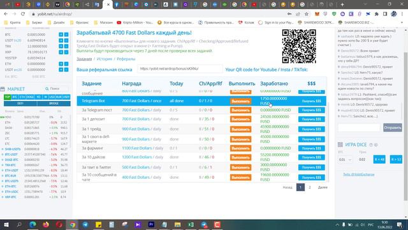This screenshot has height=230, width=408.
Task: Open the История tab link
Action: click(105, 59)
